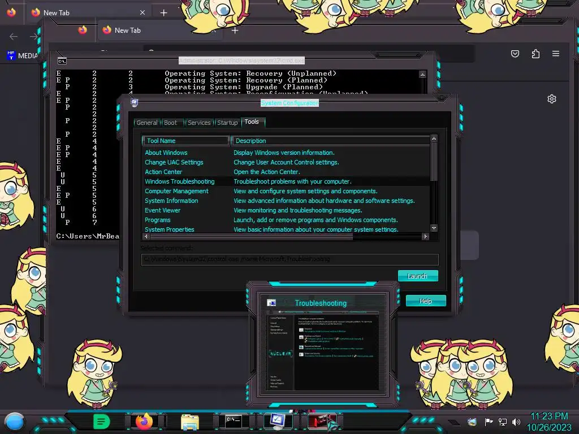
Task: Sort by the Tool Name column header
Action: [x=185, y=141]
